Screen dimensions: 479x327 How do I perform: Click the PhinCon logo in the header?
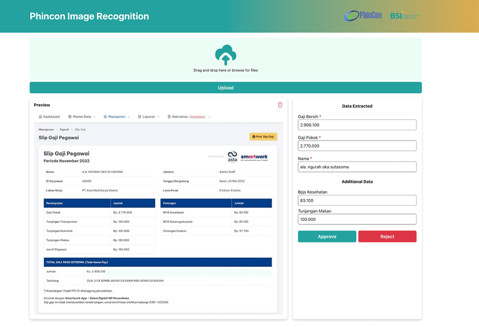pos(363,16)
